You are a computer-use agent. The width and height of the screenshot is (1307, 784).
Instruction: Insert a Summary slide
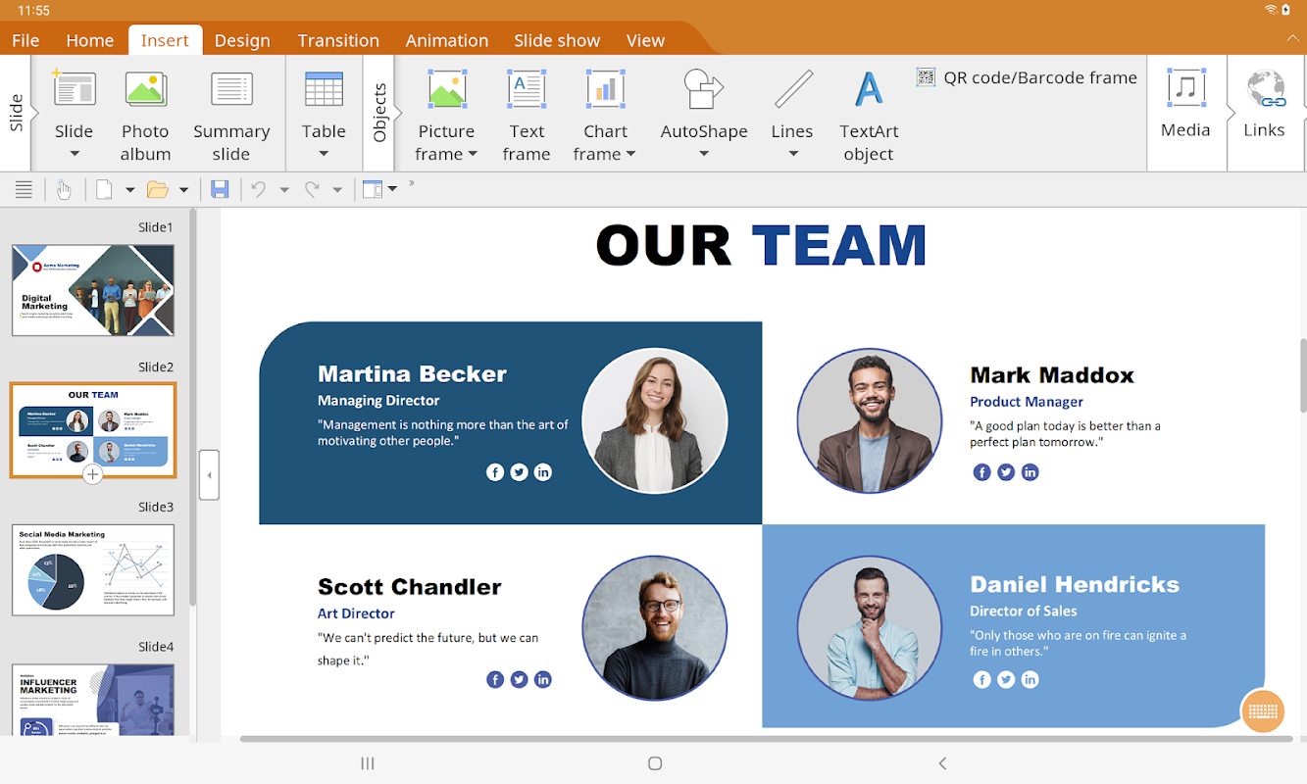[x=231, y=116]
